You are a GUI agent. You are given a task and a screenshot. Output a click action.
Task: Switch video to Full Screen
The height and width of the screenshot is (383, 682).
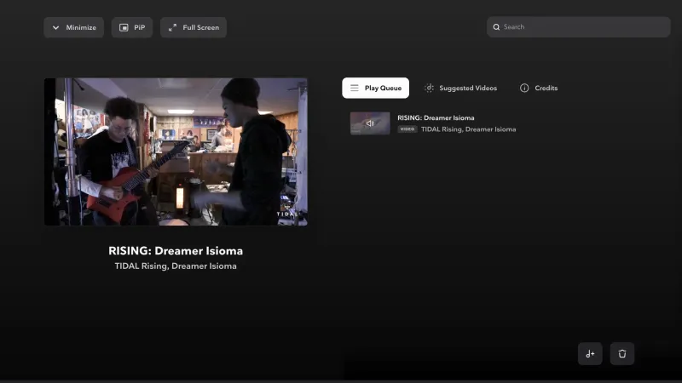click(194, 27)
